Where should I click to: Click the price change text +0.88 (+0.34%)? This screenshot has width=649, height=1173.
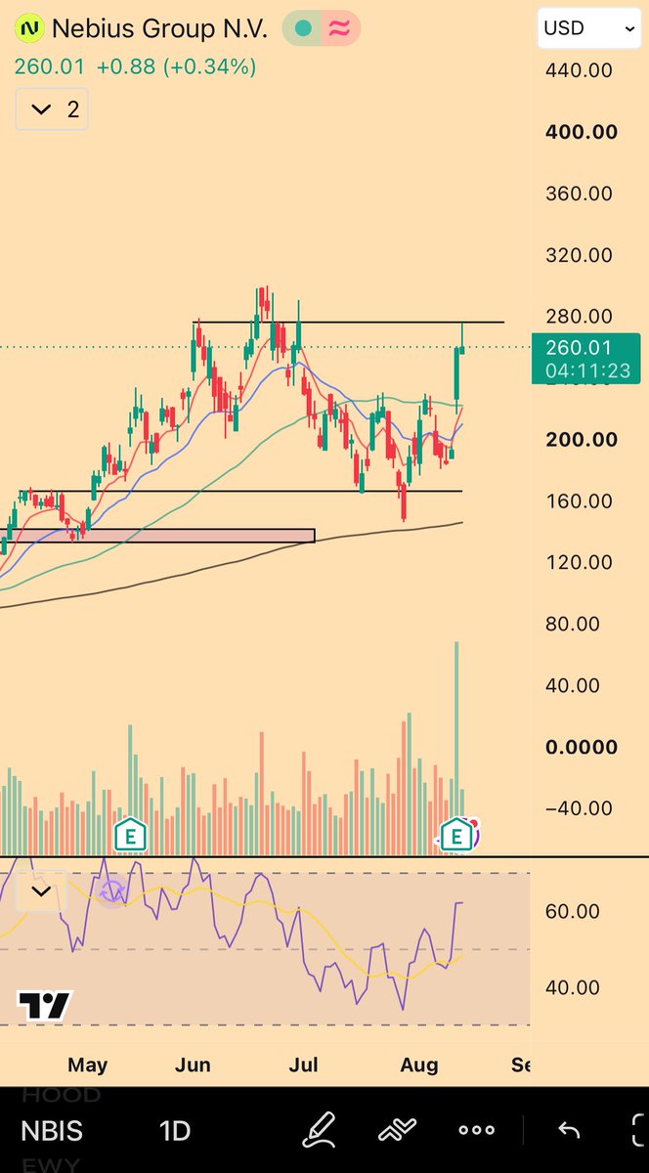coord(174,67)
